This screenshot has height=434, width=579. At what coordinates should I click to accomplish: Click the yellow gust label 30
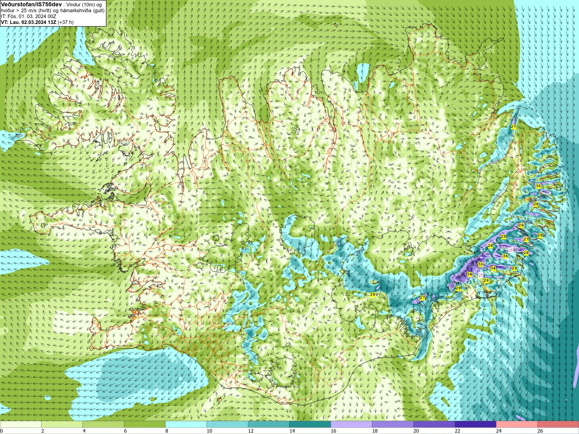(538, 186)
